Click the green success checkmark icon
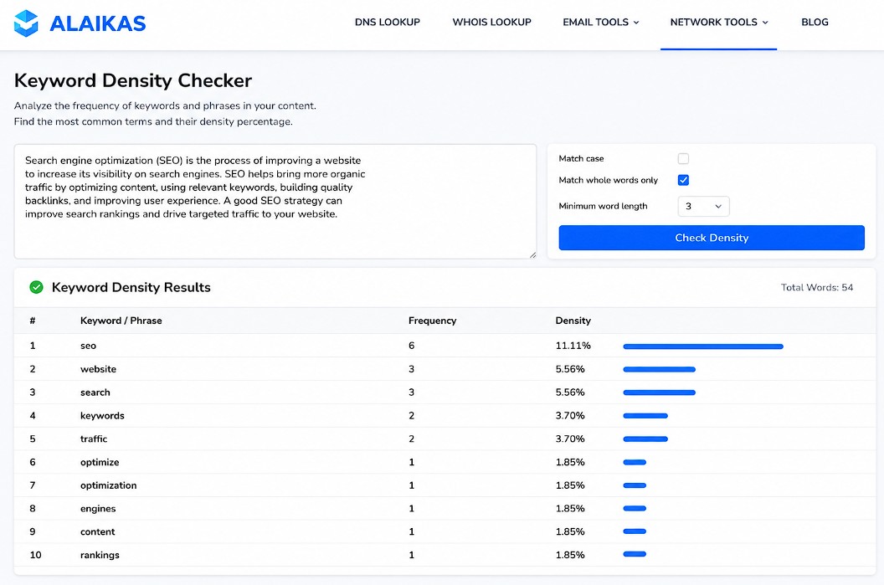 click(36, 287)
